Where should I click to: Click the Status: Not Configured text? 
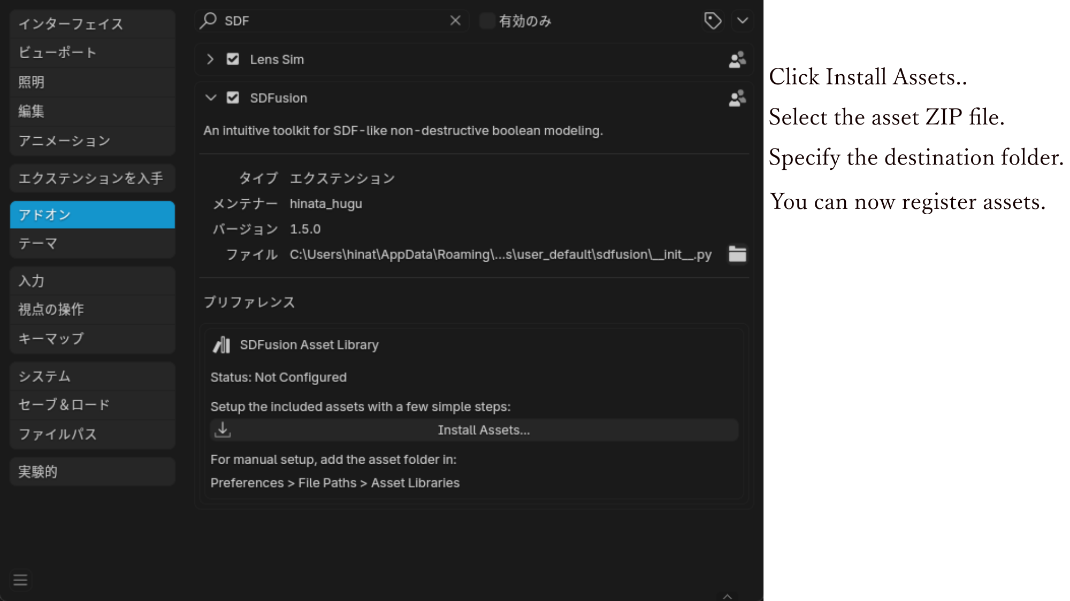click(x=278, y=378)
